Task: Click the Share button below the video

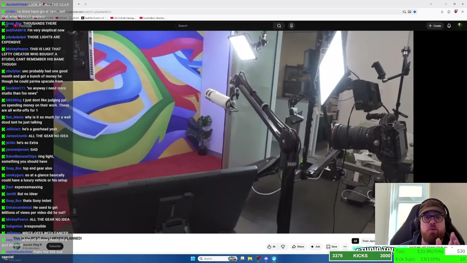Action: [x=298, y=247]
